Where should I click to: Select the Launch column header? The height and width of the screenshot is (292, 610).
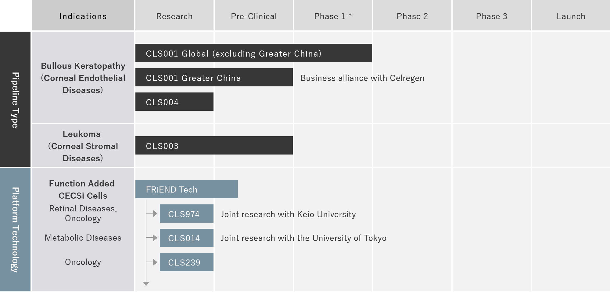click(571, 16)
